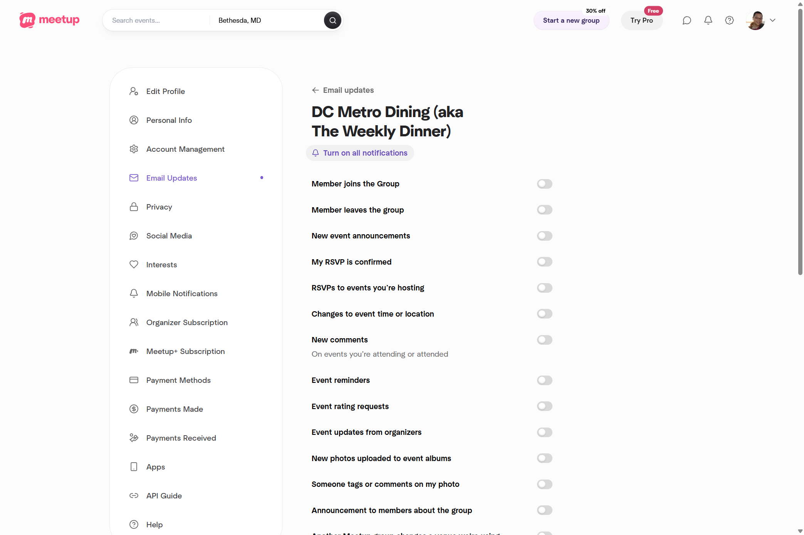
Task: Turn on Event reminders toggle
Action: coord(545,380)
